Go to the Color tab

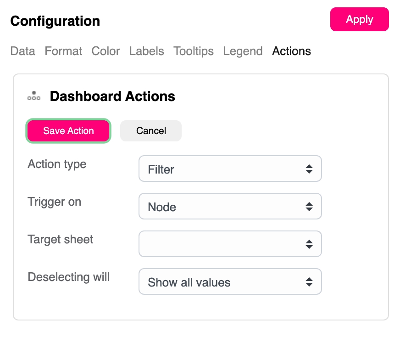[x=106, y=51]
